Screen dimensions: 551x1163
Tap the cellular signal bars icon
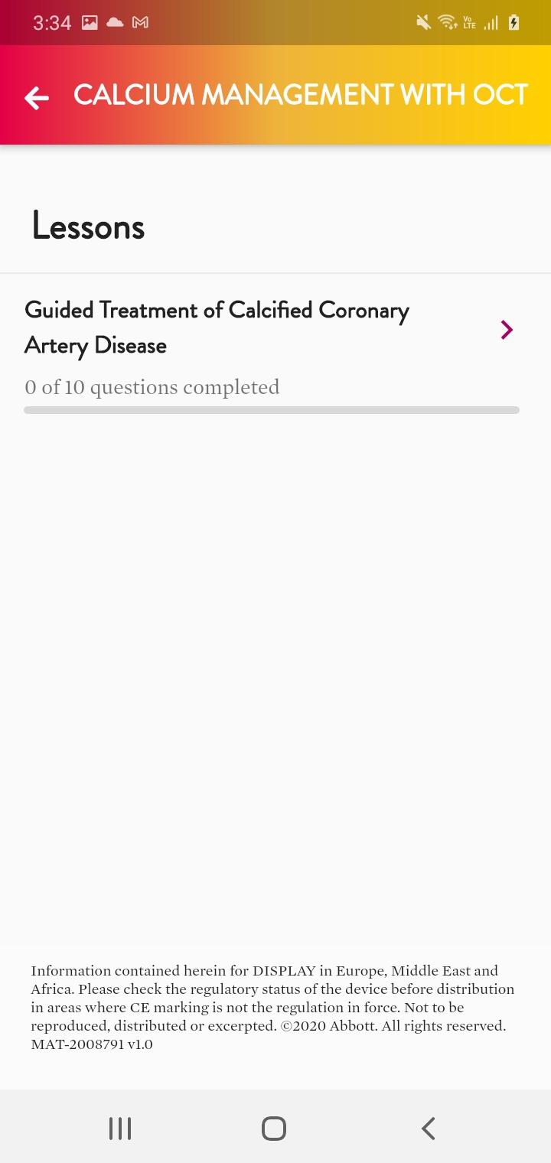click(x=491, y=23)
